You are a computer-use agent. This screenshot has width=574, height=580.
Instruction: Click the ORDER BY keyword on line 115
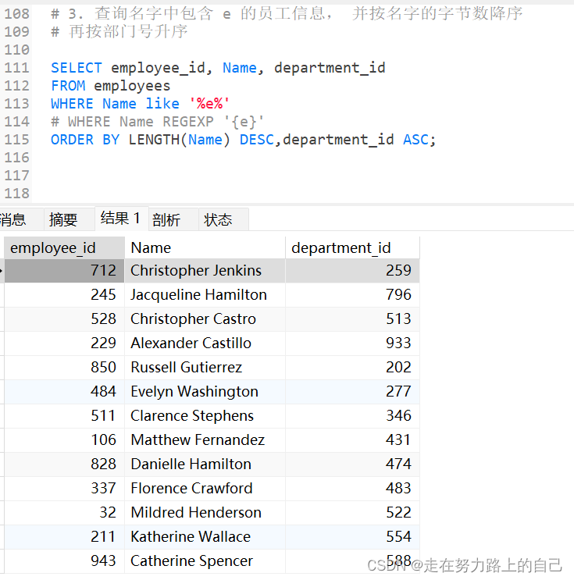[85, 140]
